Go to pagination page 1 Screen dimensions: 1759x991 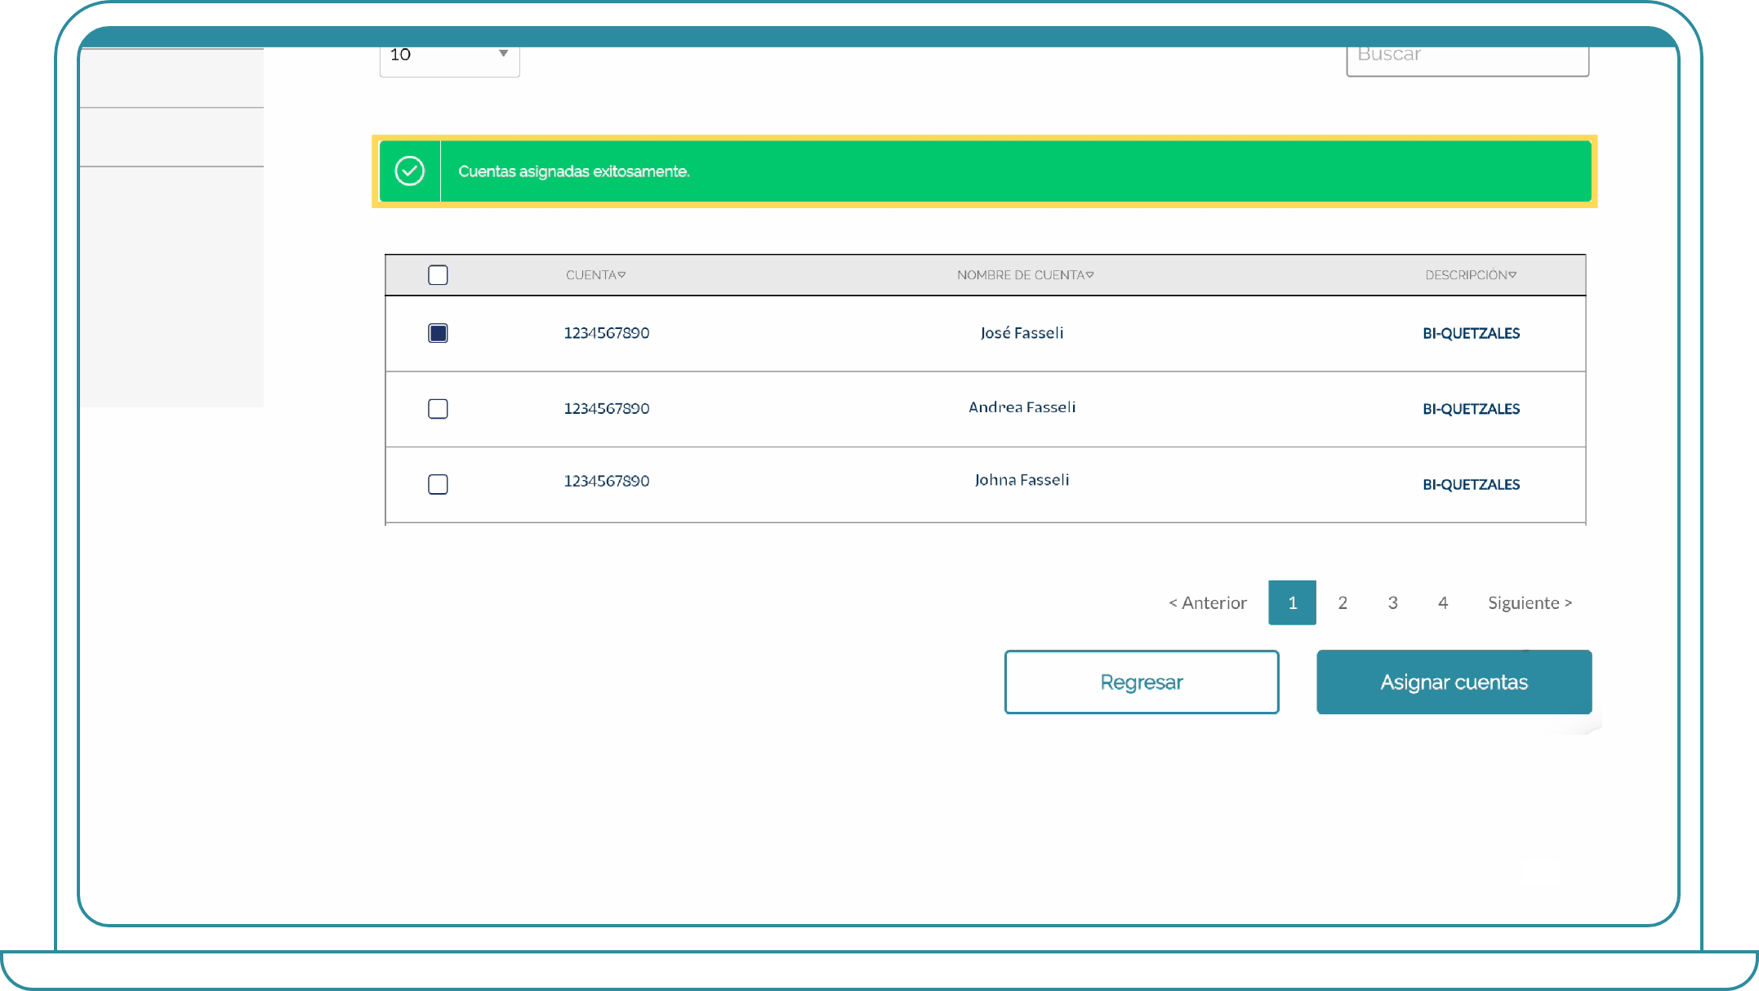pyautogui.click(x=1293, y=602)
